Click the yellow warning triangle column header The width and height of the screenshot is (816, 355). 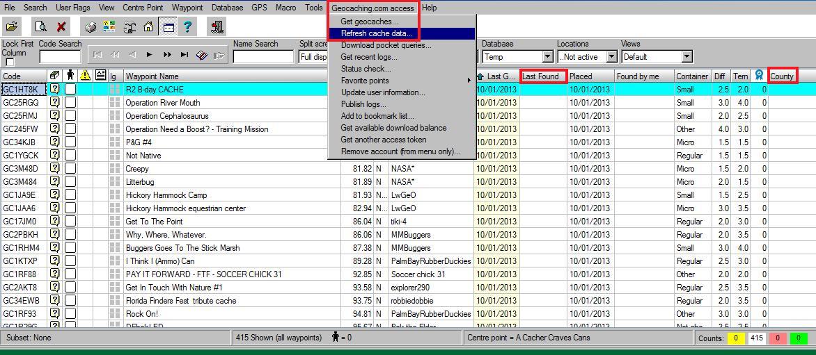click(86, 76)
